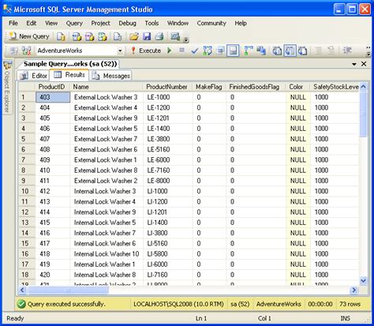The height and width of the screenshot is (326, 374).
Task: Click the horizontal scrollbar right arrow
Action: coord(354,290)
